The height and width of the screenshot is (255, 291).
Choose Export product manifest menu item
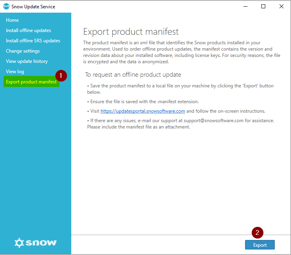[x=31, y=81]
